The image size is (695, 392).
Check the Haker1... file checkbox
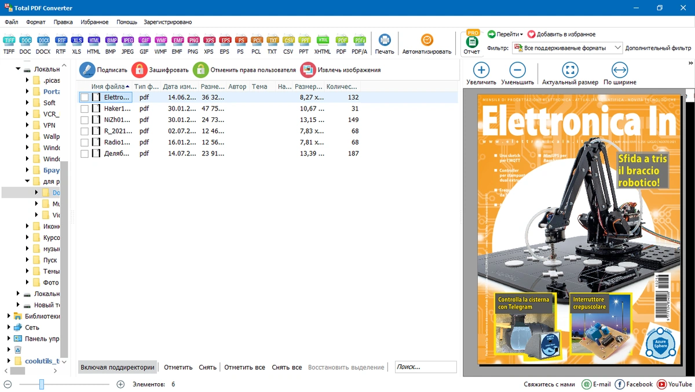(x=85, y=109)
